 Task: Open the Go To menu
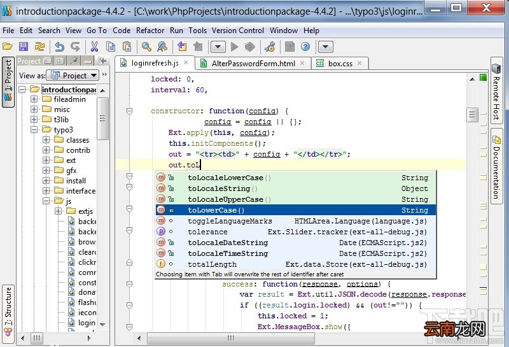pos(97,31)
